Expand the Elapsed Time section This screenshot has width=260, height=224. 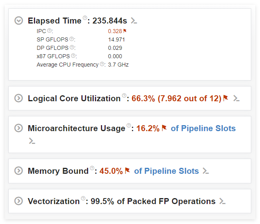[19, 21]
